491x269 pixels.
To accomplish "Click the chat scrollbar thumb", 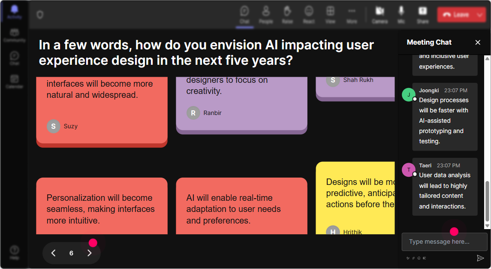I will (487, 201).
